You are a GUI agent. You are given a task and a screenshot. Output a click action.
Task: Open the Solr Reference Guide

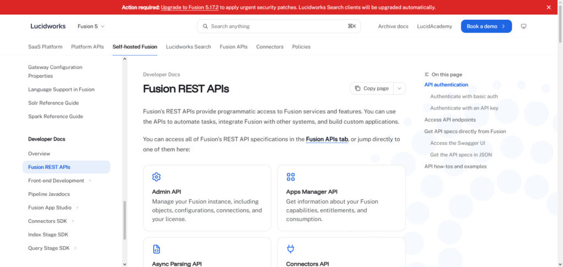[x=53, y=103]
